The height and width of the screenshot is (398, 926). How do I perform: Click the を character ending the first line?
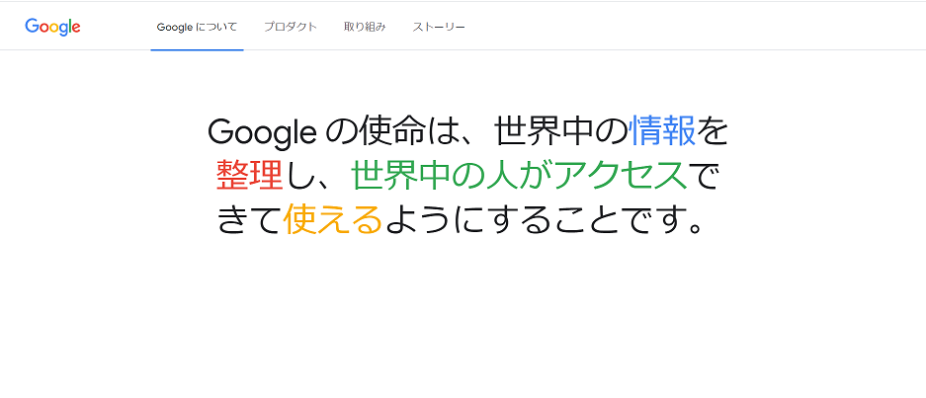(713, 131)
